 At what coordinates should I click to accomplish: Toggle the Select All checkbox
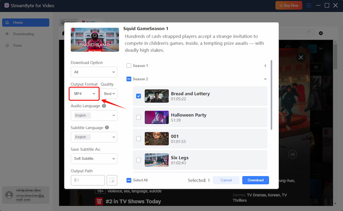pos(129,180)
